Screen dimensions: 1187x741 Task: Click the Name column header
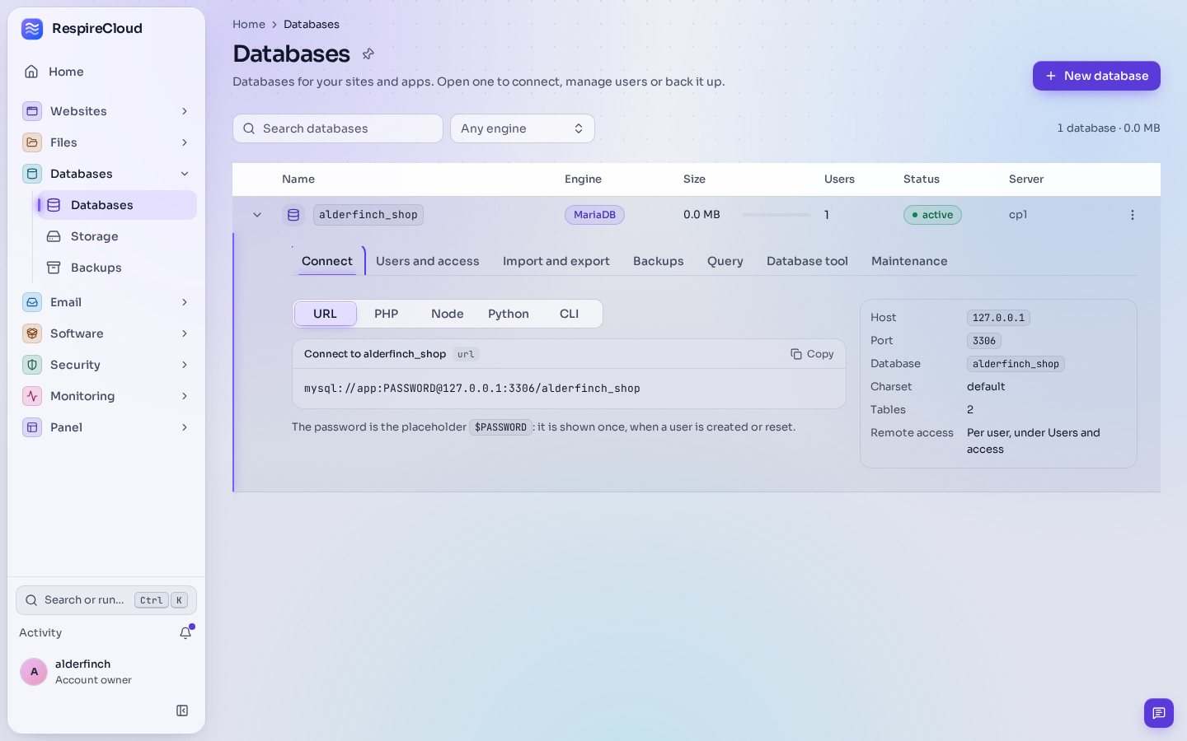[298, 179]
